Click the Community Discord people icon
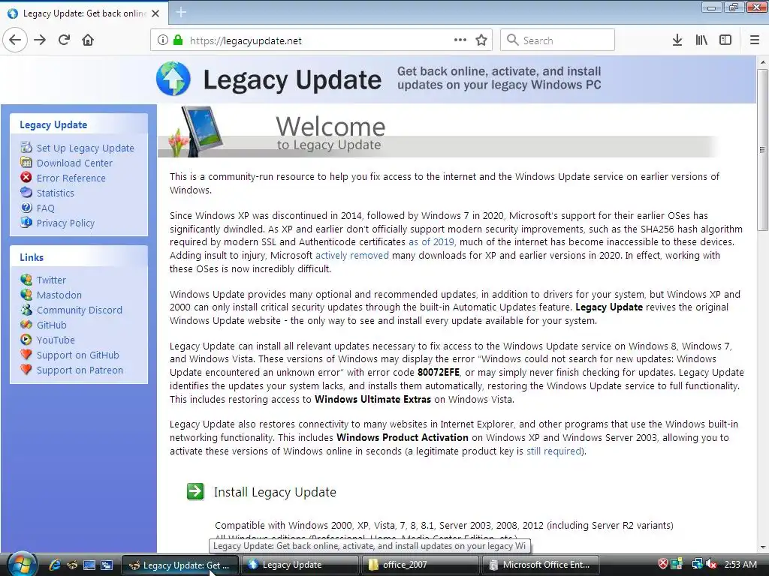Viewport: 769px width, 576px height. coord(26,310)
